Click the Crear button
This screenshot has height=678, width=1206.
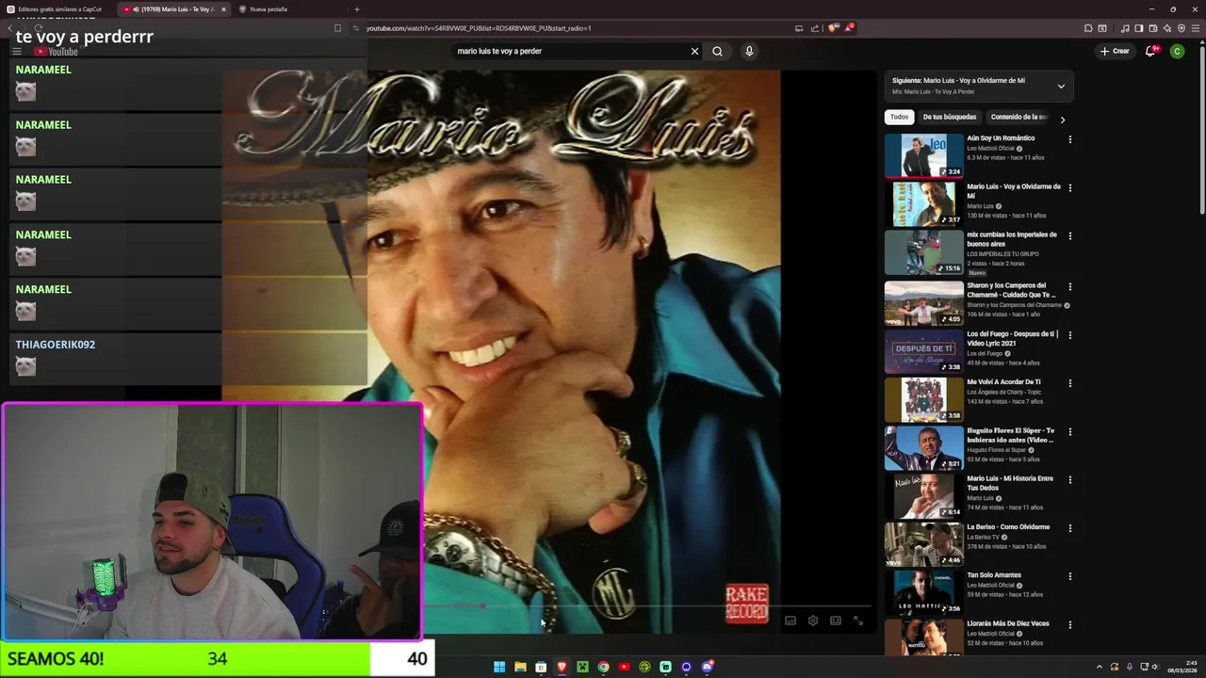point(1115,51)
